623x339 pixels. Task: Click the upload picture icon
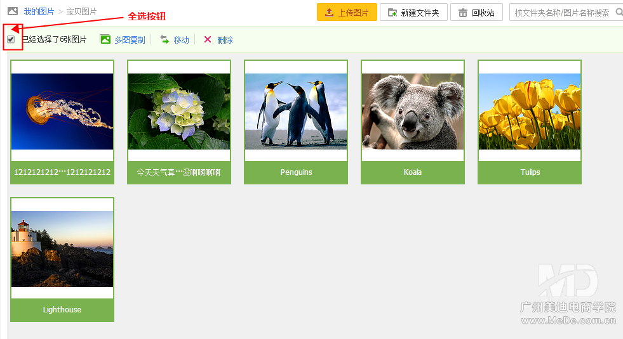(329, 13)
